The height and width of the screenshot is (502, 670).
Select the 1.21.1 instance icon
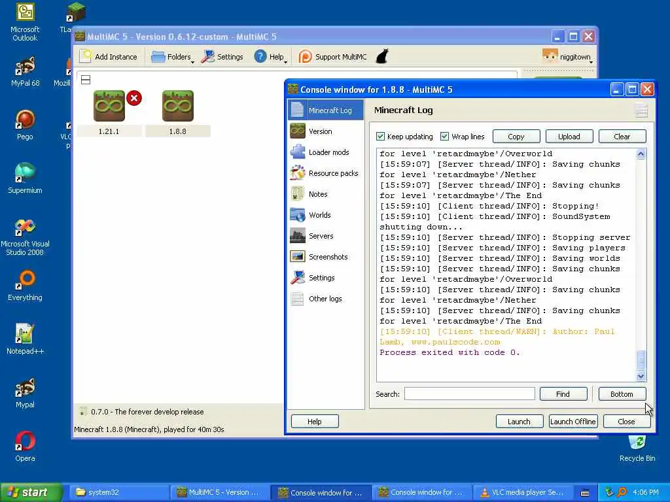pos(109,105)
